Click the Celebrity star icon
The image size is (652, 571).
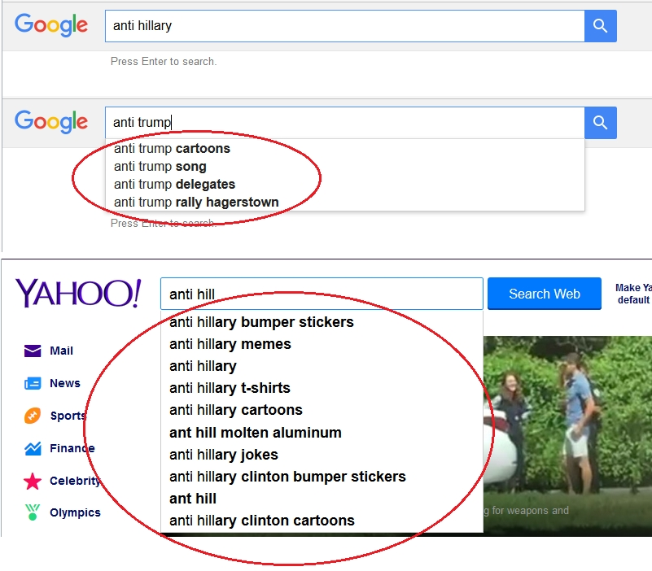(33, 482)
